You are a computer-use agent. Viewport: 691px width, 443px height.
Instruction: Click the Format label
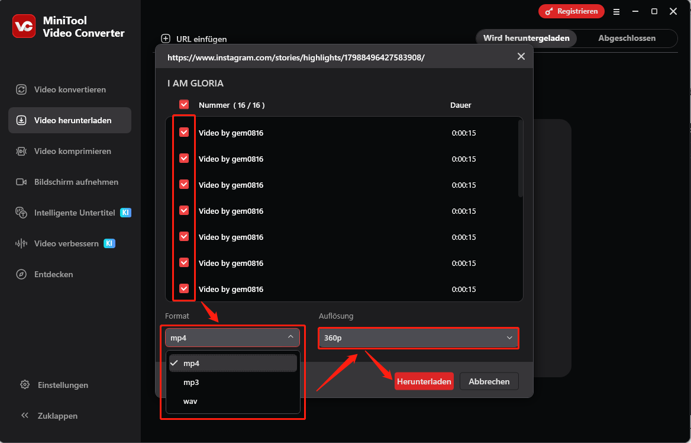[177, 316]
